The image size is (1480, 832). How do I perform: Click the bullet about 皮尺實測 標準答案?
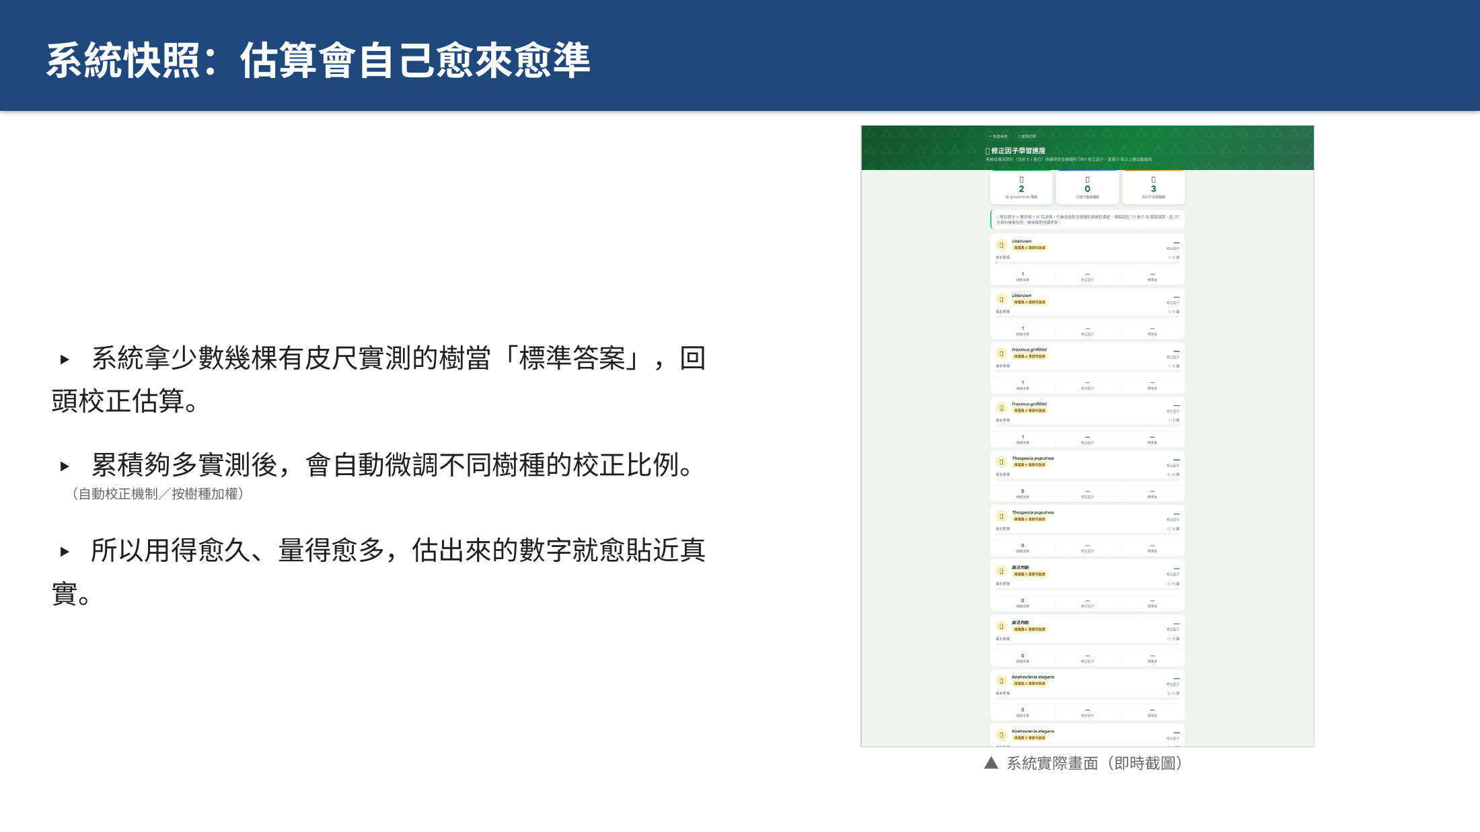[x=379, y=379]
